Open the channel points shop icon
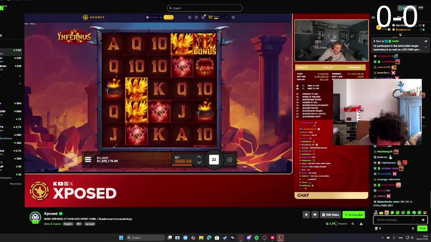431x242 pixels. pyautogui.click(x=376, y=229)
